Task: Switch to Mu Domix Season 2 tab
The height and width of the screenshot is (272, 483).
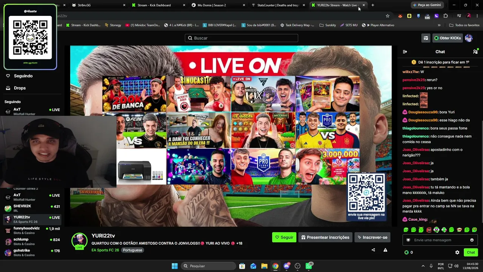Action: click(x=218, y=5)
